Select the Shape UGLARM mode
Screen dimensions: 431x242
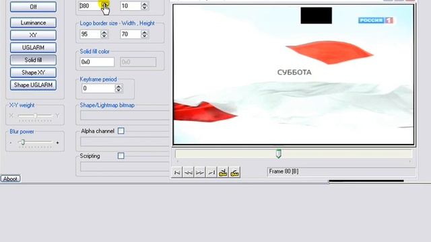click(x=33, y=85)
